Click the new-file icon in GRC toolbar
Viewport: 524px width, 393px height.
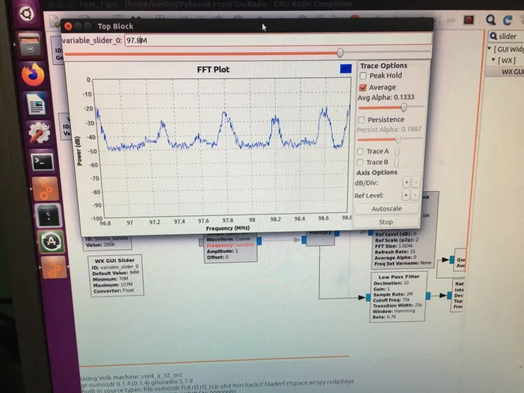click(54, 21)
